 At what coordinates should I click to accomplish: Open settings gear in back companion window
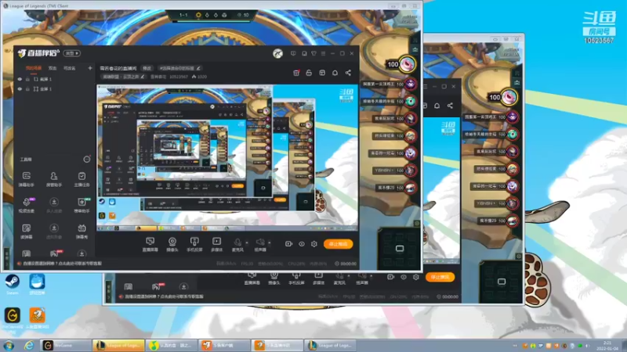[x=416, y=277]
